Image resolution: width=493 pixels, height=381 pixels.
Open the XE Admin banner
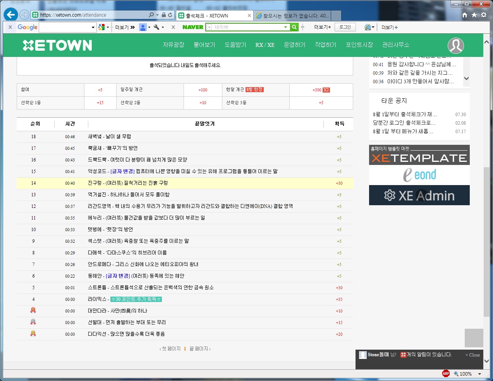coord(419,195)
